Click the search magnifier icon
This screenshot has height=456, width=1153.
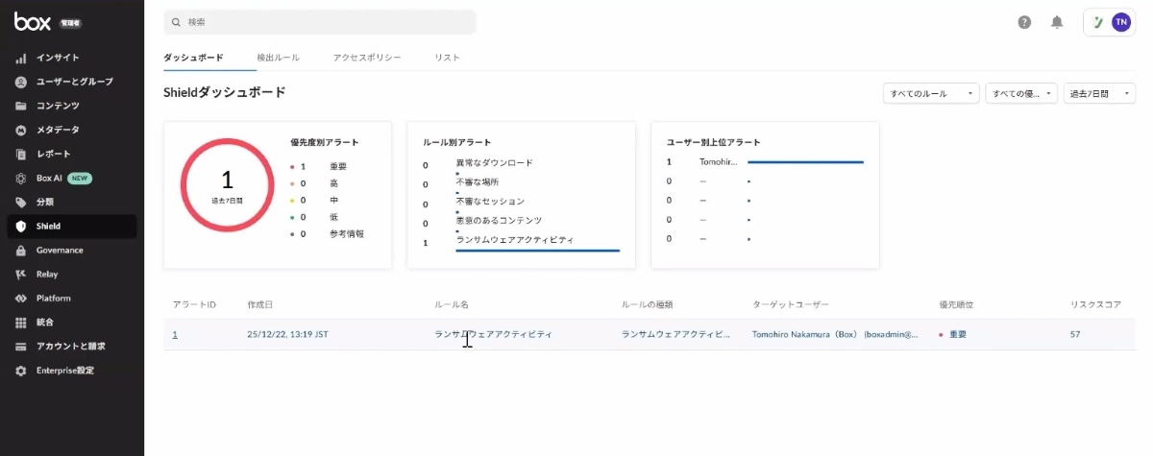176,21
